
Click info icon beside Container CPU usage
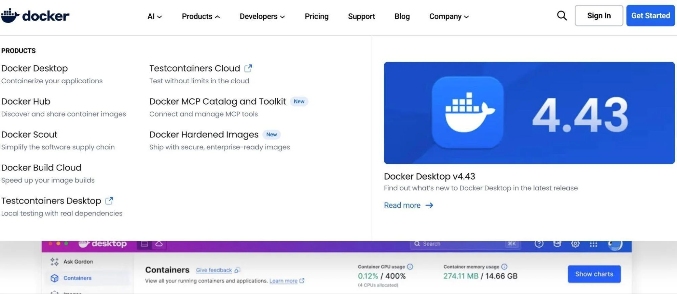click(410, 267)
